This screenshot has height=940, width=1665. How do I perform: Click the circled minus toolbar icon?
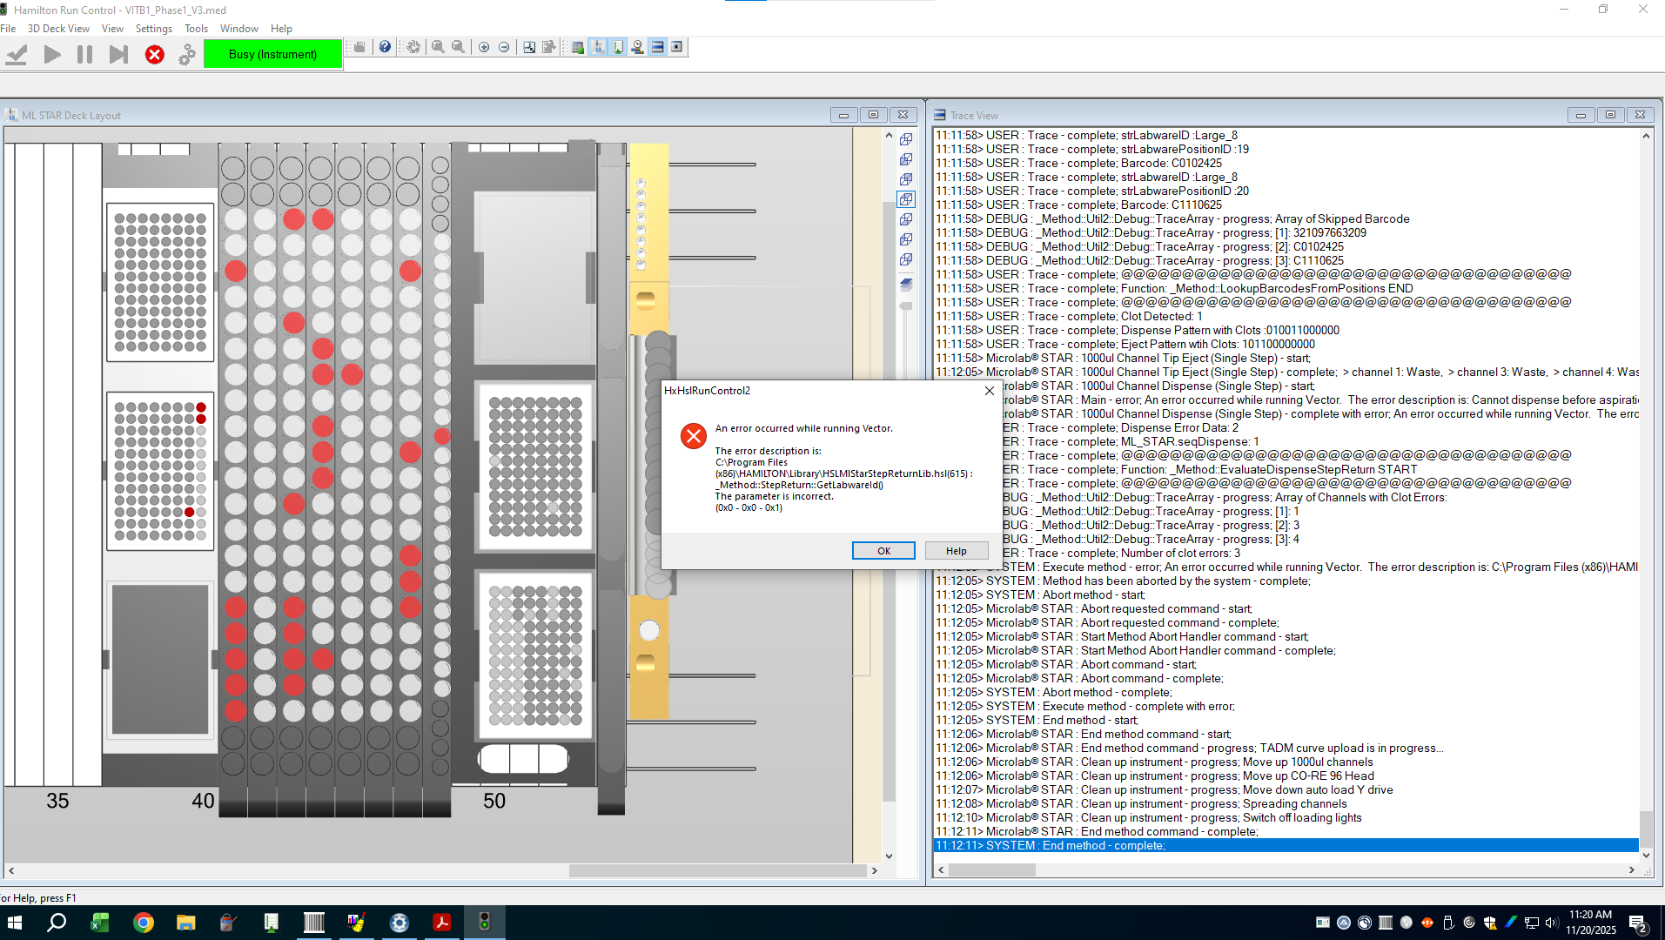(504, 47)
